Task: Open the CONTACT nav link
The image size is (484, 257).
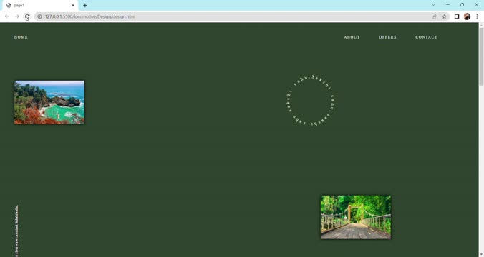Action: pyautogui.click(x=426, y=37)
